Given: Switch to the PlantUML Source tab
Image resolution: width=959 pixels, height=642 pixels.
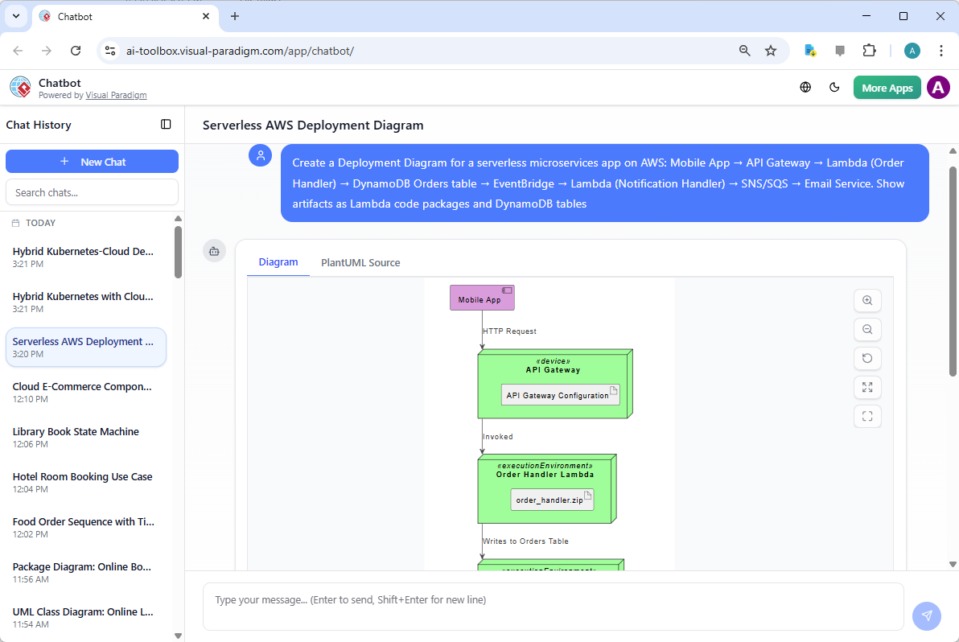Looking at the screenshot, I should pyautogui.click(x=360, y=262).
